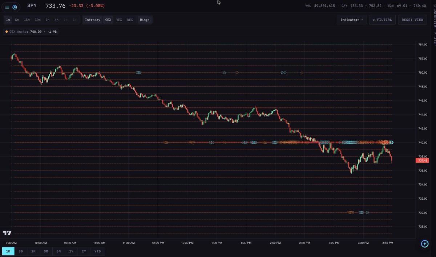Click the SPY ticker symbol
436x257 pixels.
point(32,6)
